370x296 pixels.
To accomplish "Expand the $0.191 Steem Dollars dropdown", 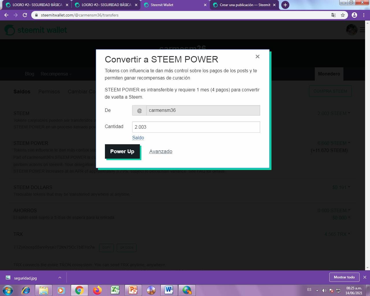I will (341, 187).
